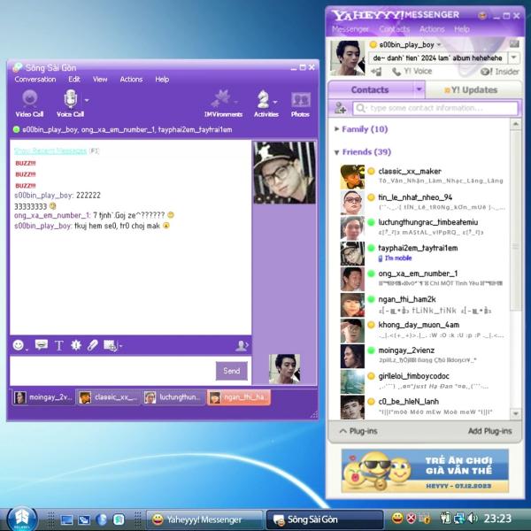Viewport: 531px width, 531px height.
Task: Open the Edit menu in chat window
Action: coord(74,80)
